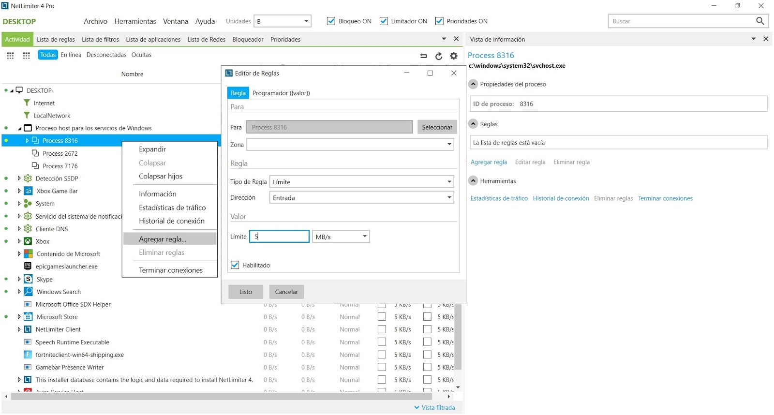Click the refresh icon in the Activity toolbar
The width and height of the screenshot is (774, 415).
(x=439, y=56)
